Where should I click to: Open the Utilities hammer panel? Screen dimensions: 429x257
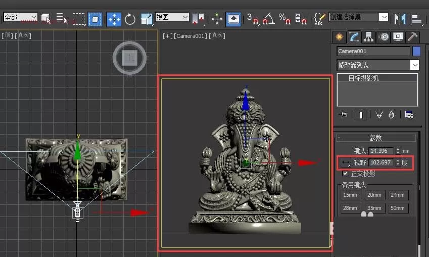point(412,37)
